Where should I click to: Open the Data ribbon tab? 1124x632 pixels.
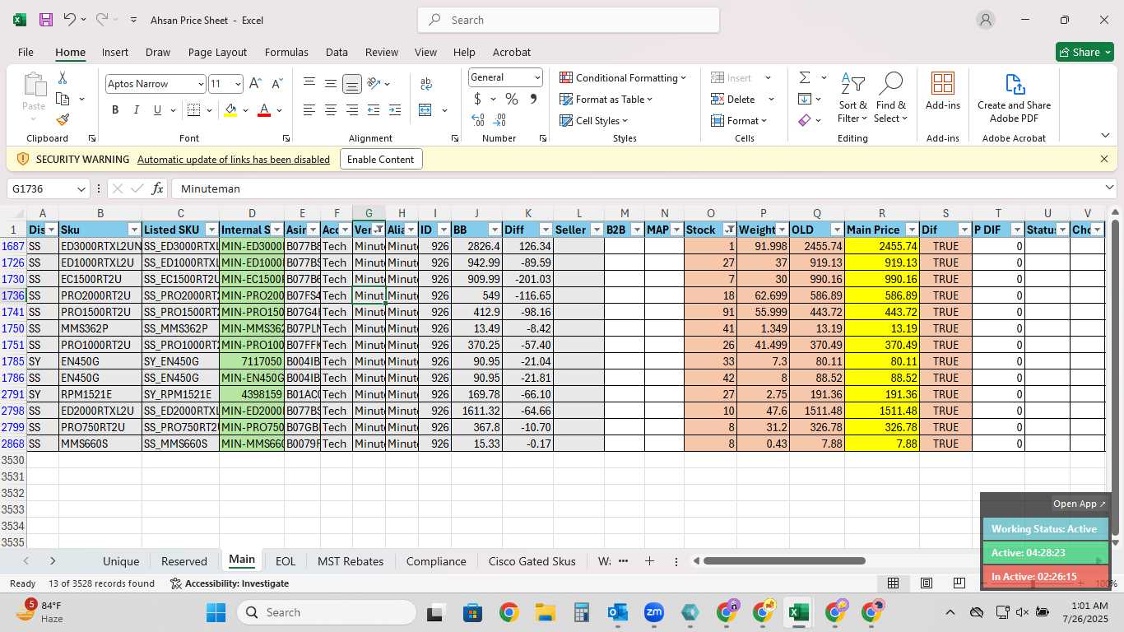point(337,52)
